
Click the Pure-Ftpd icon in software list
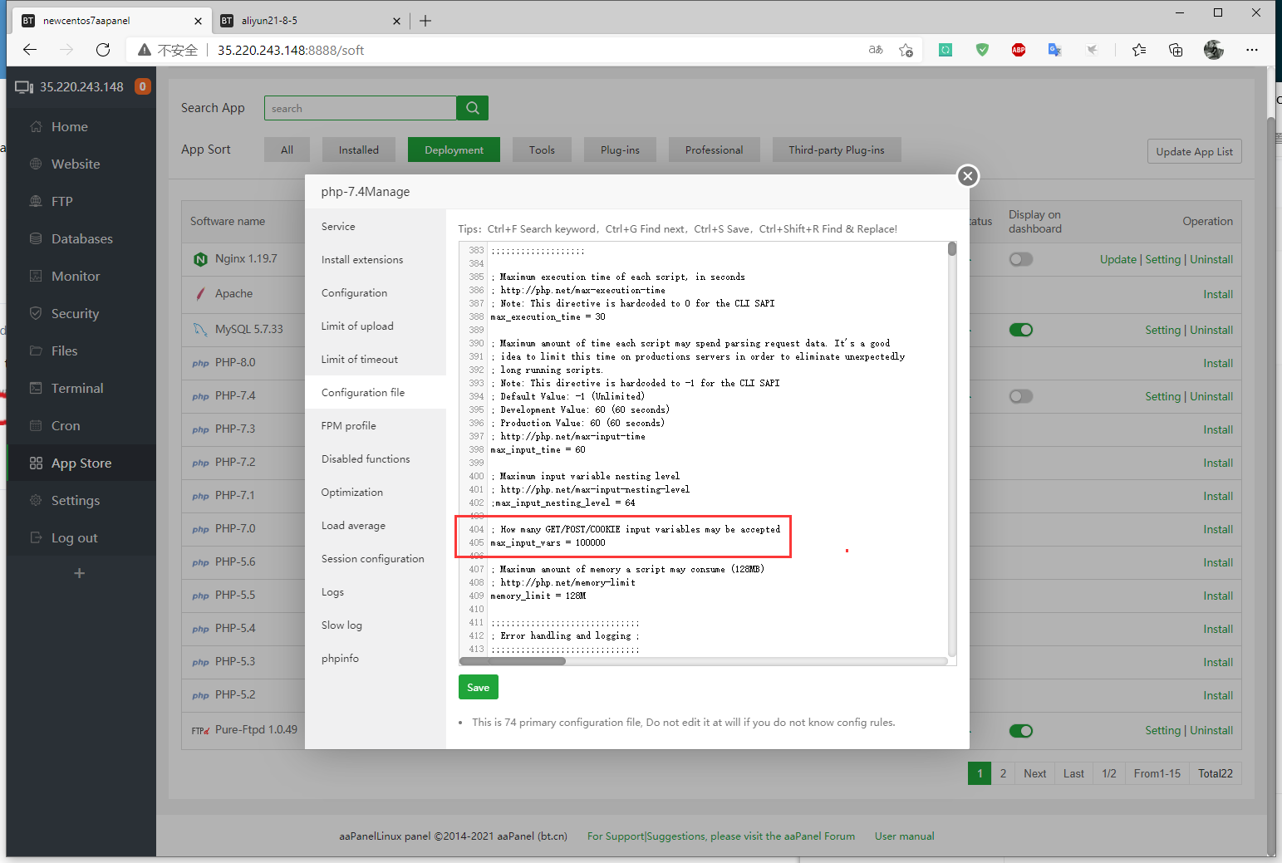click(200, 730)
